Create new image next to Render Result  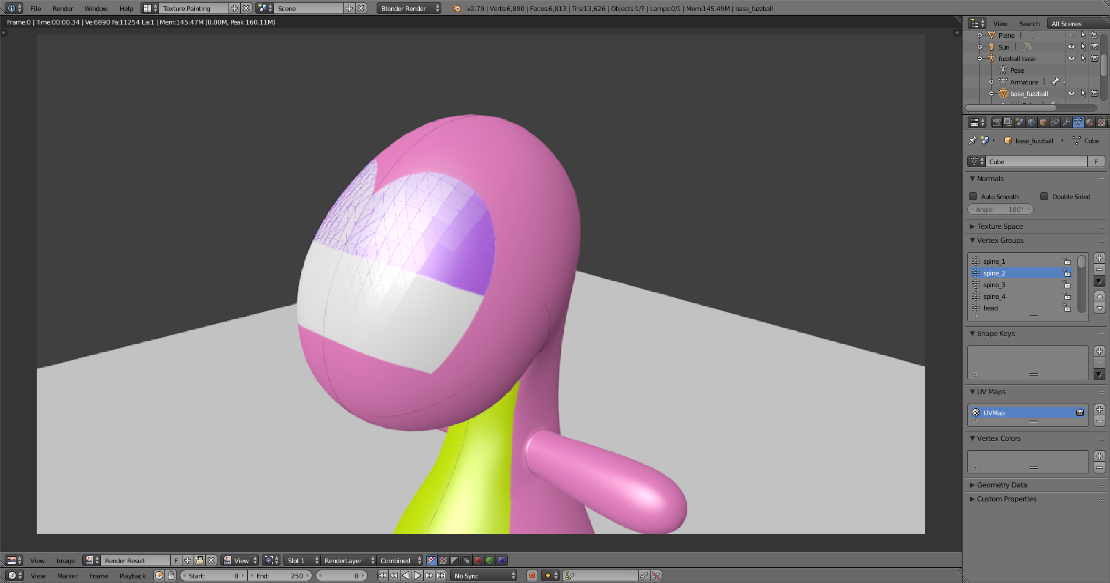[188, 560]
